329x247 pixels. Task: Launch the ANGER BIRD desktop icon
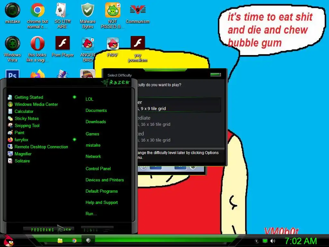pyautogui.click(x=87, y=49)
